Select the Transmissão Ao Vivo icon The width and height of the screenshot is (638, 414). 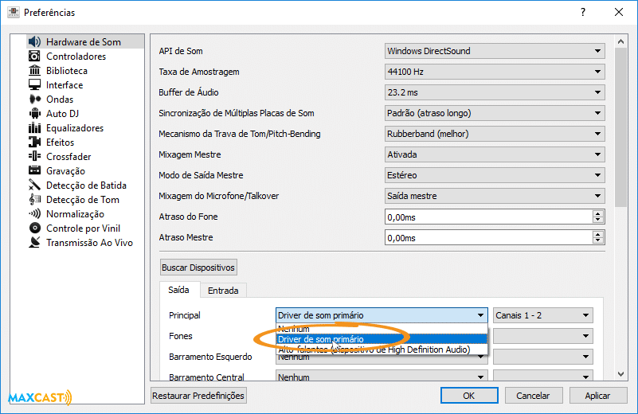pyautogui.click(x=34, y=243)
